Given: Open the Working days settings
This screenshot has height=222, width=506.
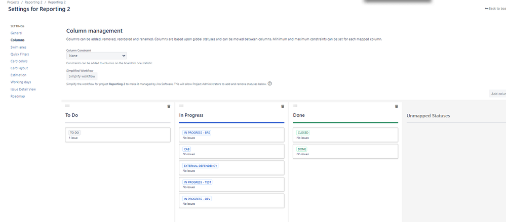Looking at the screenshot, I should pos(21,82).
